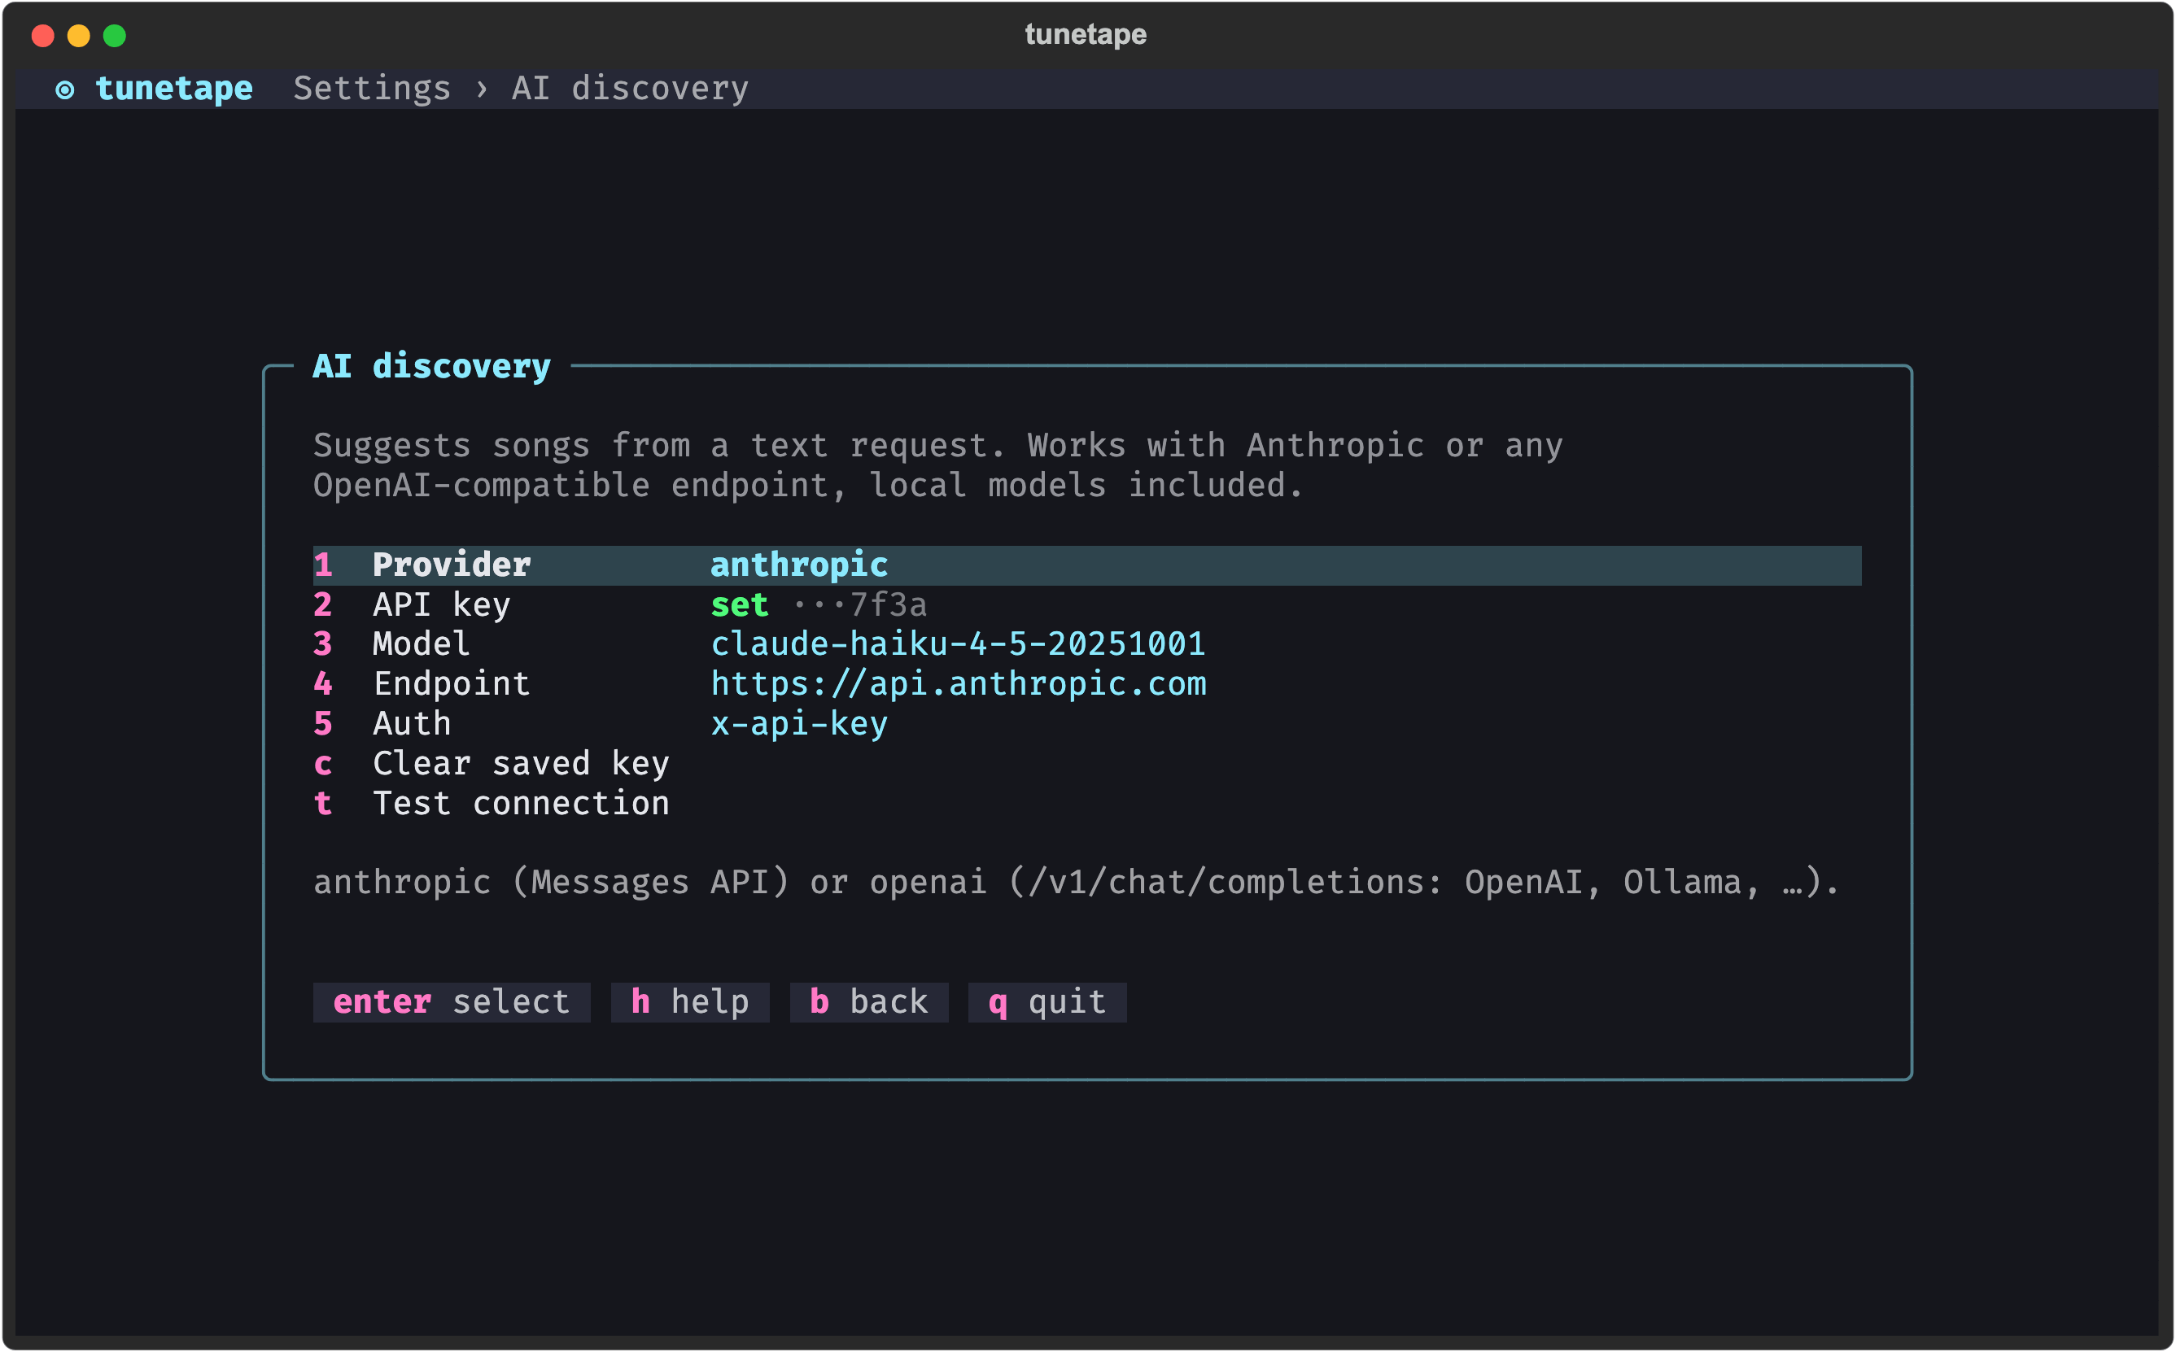Click the 'Suggests songs from a text request' description
This screenshot has width=2176, height=1352.
click(938, 466)
